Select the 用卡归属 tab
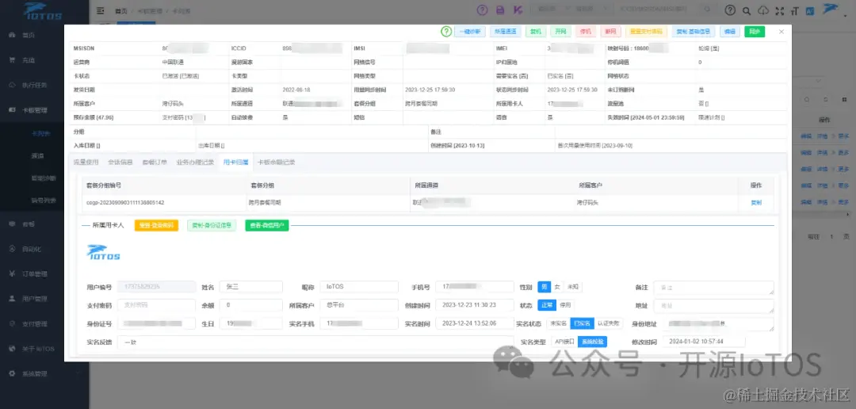Image resolution: width=856 pixels, height=409 pixels. [236, 162]
